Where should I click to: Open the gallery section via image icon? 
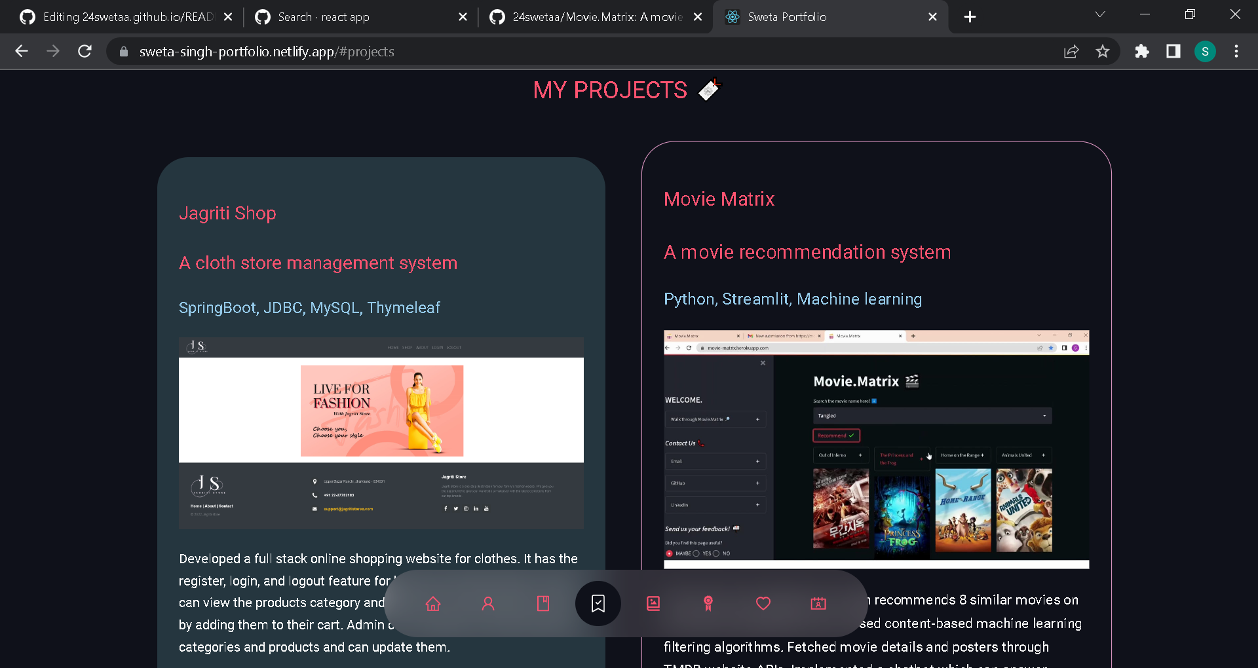pos(653,604)
